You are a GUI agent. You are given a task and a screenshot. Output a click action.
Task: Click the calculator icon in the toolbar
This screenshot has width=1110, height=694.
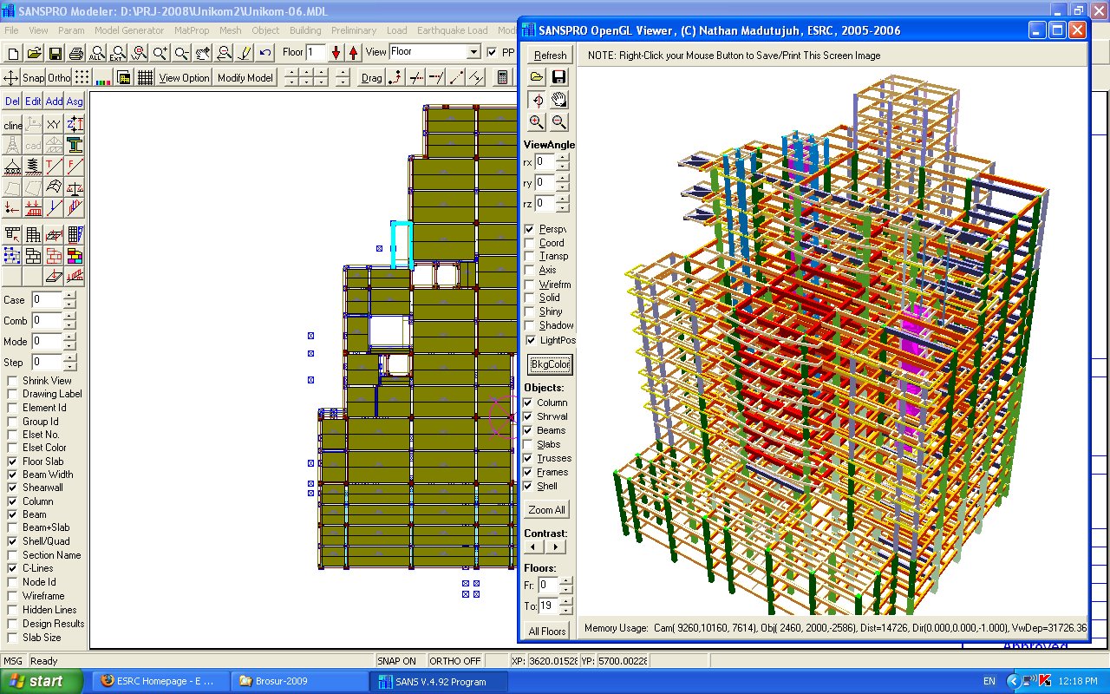pos(502,77)
